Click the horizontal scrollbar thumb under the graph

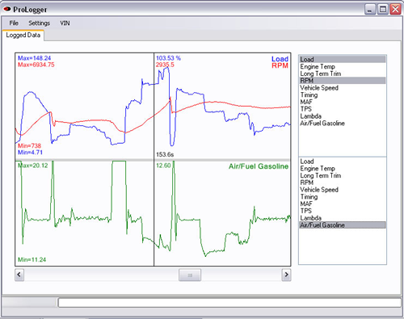[x=190, y=275]
